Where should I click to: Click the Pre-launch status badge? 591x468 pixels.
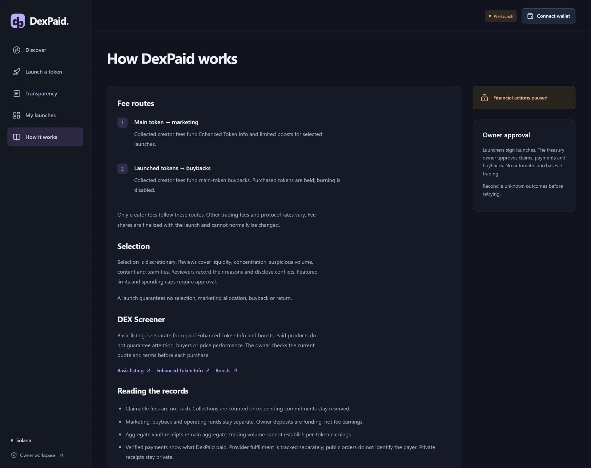501,16
